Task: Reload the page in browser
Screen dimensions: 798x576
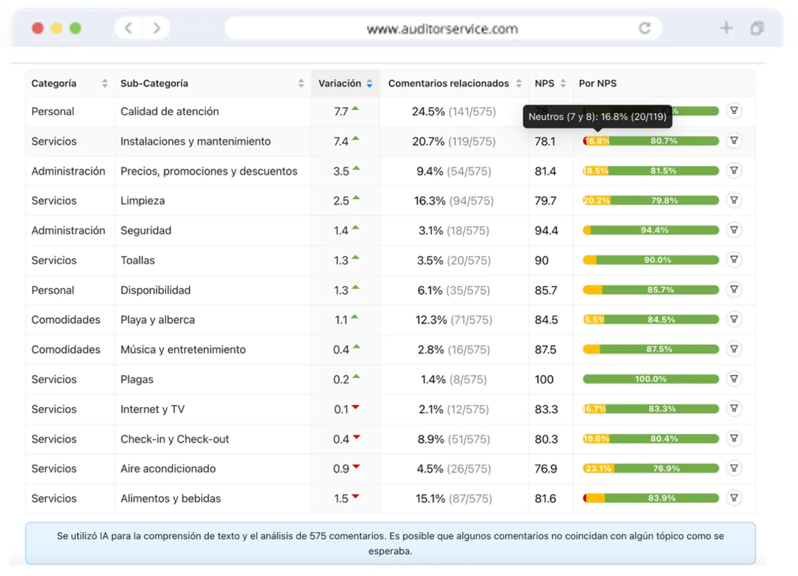Action: [x=644, y=28]
